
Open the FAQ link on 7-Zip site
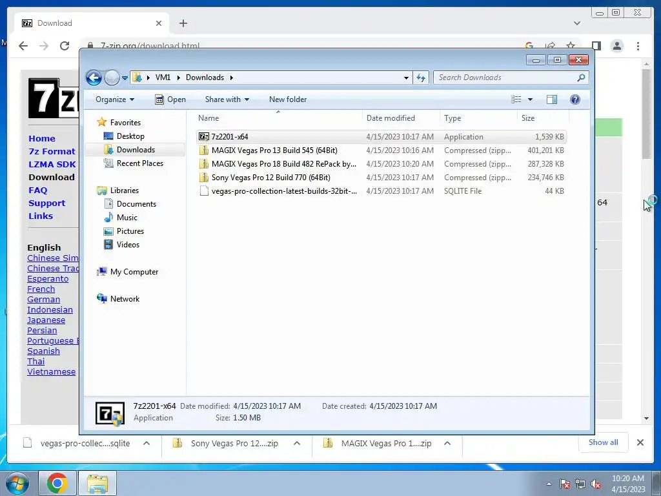pos(38,191)
